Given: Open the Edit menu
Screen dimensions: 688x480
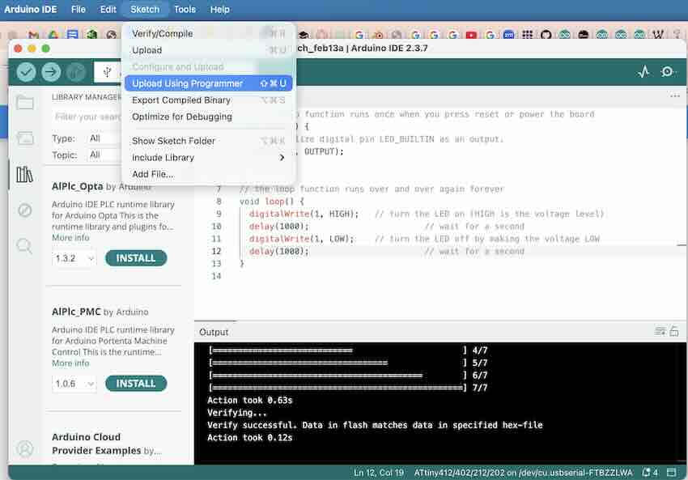Looking at the screenshot, I should [108, 9].
